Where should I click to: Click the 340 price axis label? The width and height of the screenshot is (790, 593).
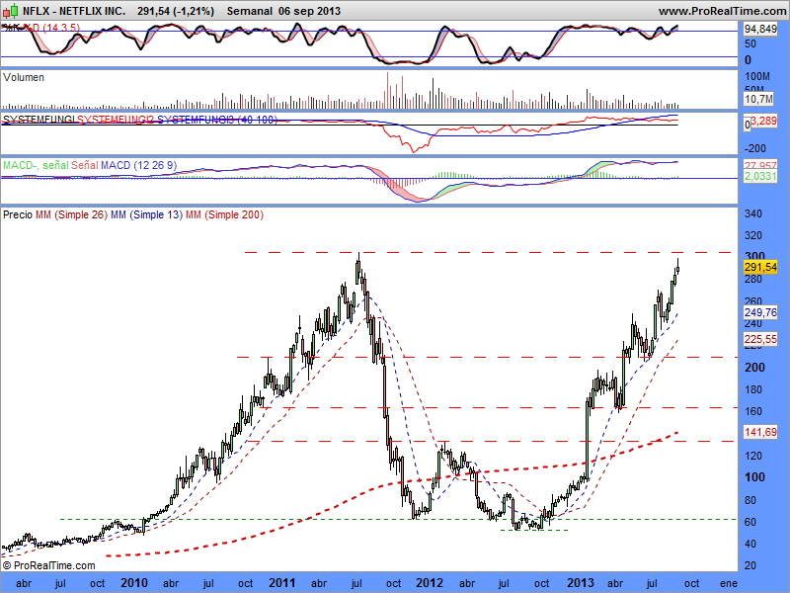(x=753, y=213)
